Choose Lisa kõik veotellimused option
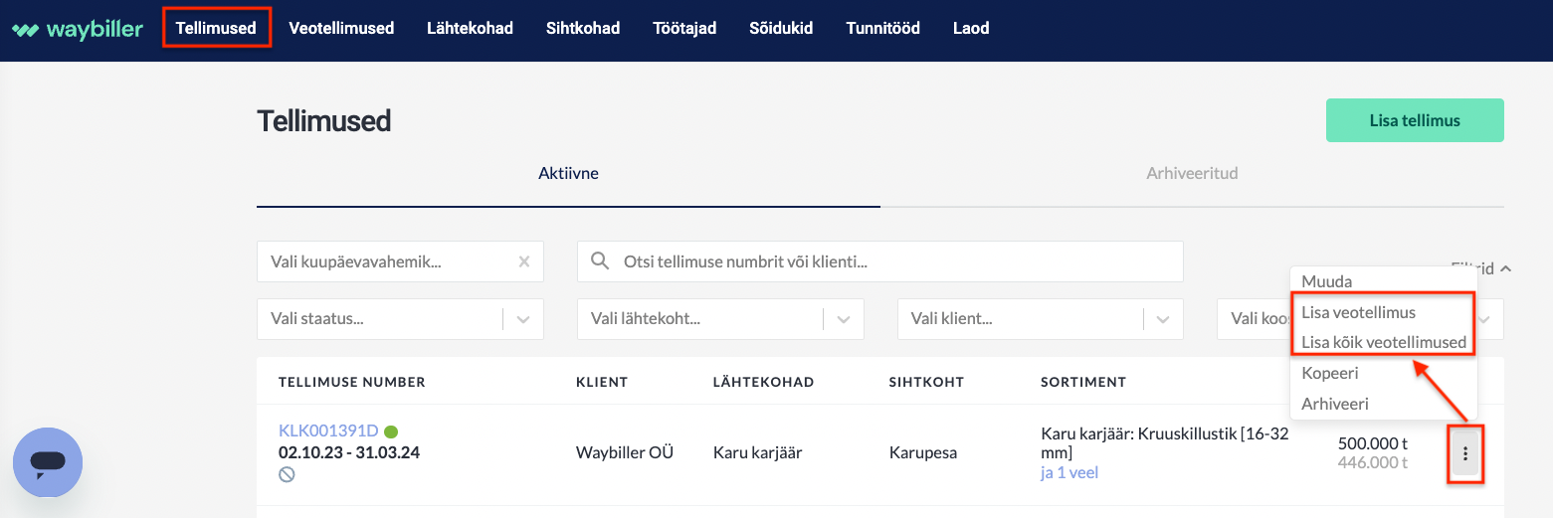The width and height of the screenshot is (1553, 518). (1384, 342)
